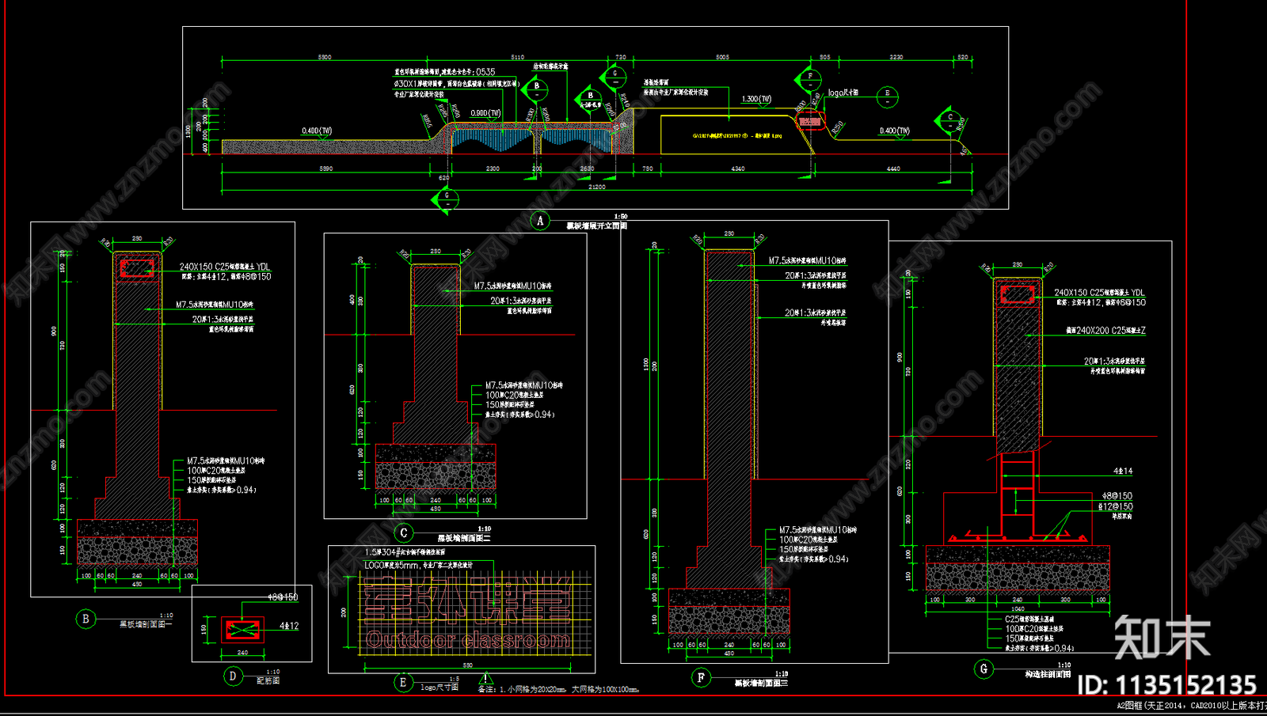
Task: Select the '1:50' scale text
Action: (x=621, y=216)
